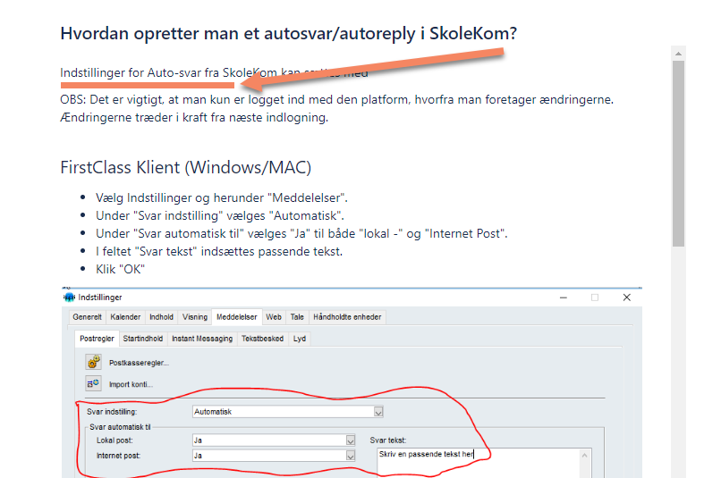Select the Meddelelser tab

click(x=237, y=317)
